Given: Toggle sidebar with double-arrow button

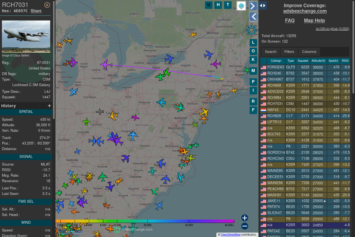Looking at the screenshot, I should (x=263, y=6).
